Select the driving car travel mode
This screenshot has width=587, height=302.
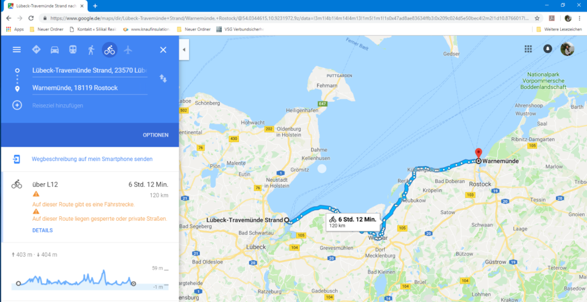click(x=54, y=50)
